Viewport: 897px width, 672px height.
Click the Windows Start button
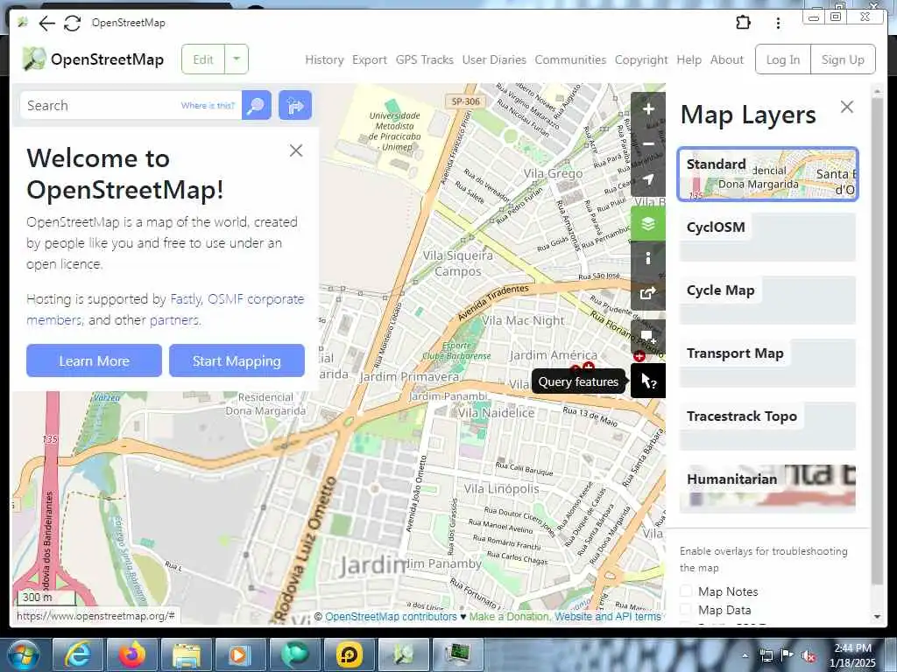(x=23, y=654)
